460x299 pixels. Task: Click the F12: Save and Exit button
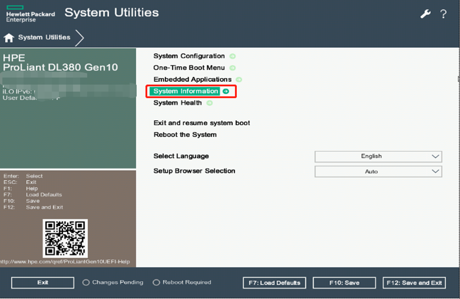click(x=414, y=283)
